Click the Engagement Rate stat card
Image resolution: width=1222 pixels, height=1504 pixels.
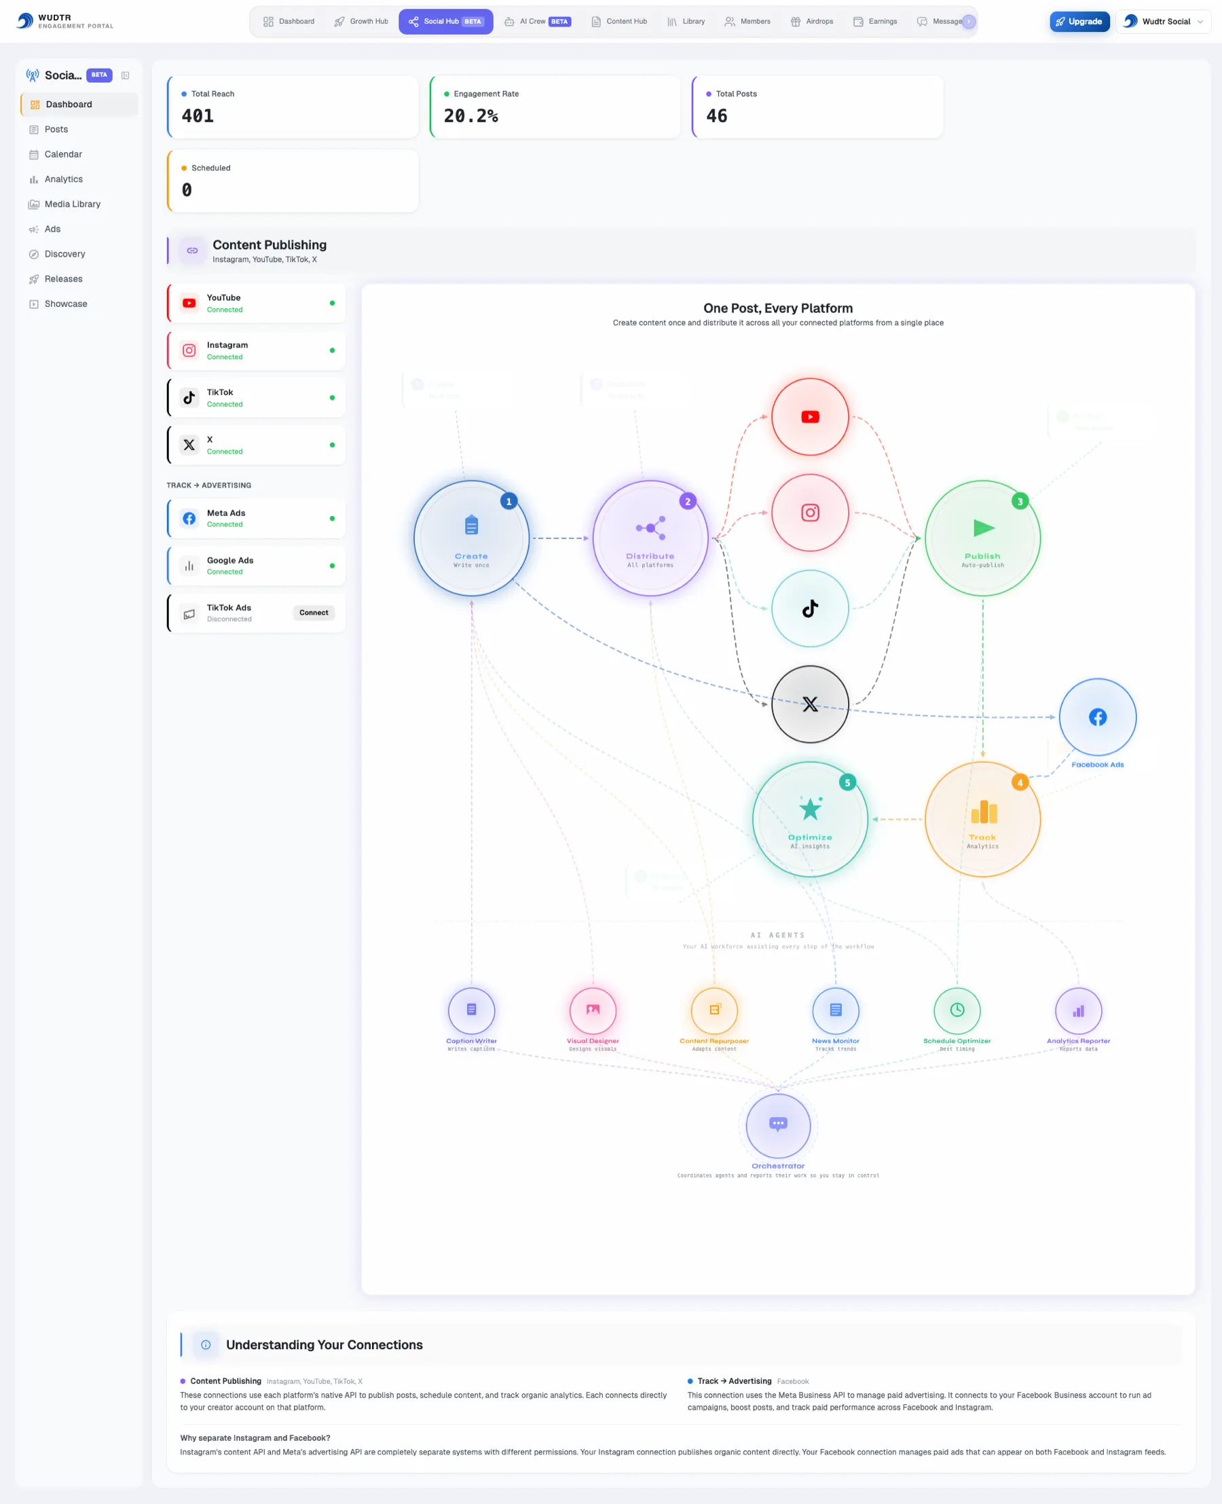(x=555, y=107)
